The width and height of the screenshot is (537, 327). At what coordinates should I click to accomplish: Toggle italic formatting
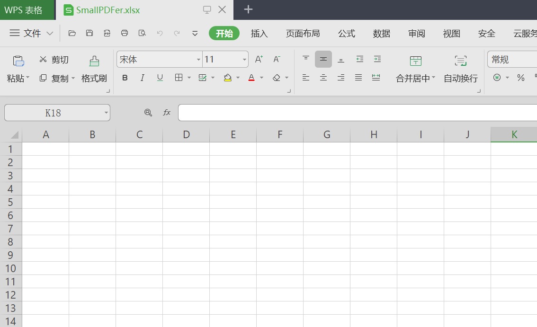point(142,78)
